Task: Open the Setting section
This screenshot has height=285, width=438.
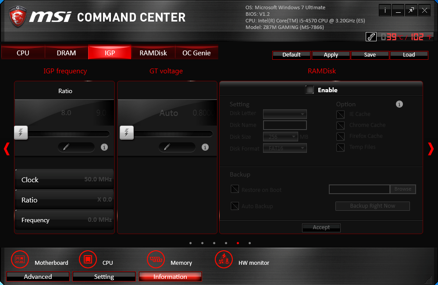Action: tap(104, 277)
